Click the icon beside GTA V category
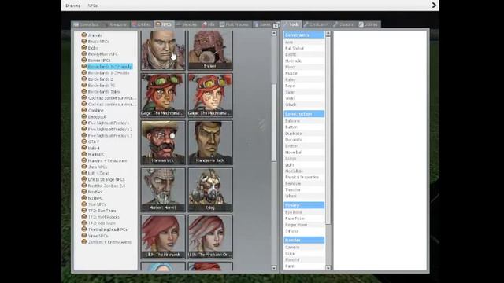The width and height of the screenshot is (504, 283). tap(84, 141)
